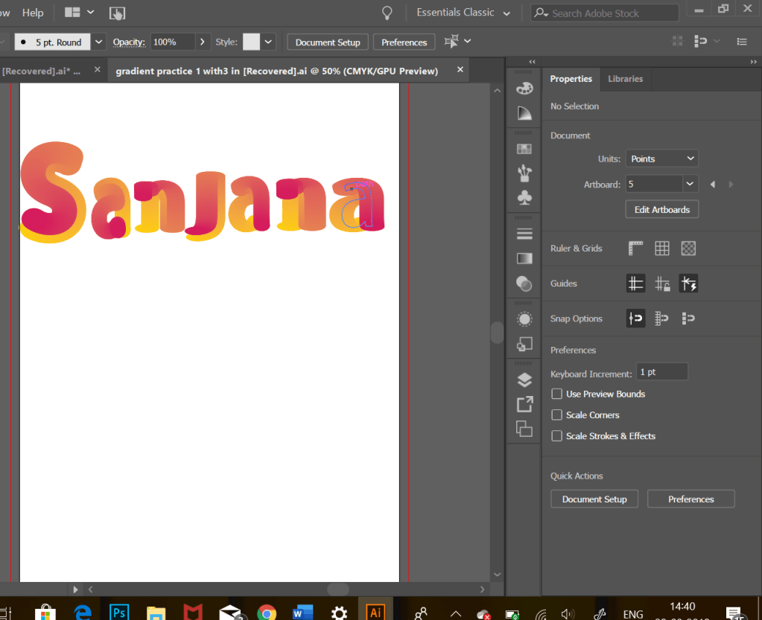Open the Appearance panel icon

point(524,319)
